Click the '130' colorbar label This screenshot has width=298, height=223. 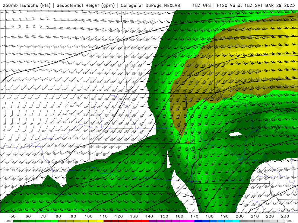[x=134, y=216]
